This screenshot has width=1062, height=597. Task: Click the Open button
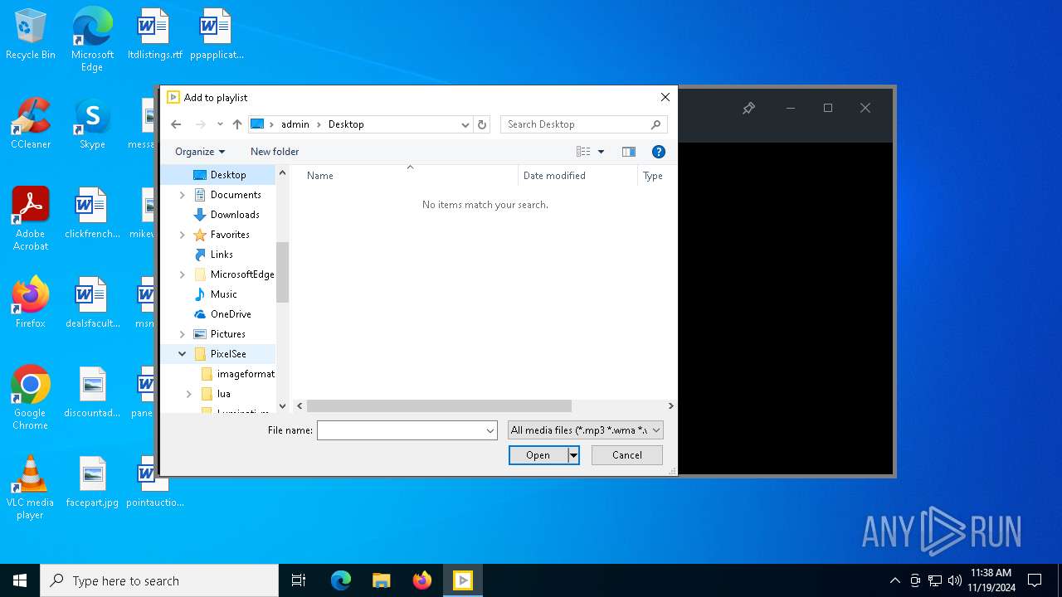pyautogui.click(x=538, y=455)
